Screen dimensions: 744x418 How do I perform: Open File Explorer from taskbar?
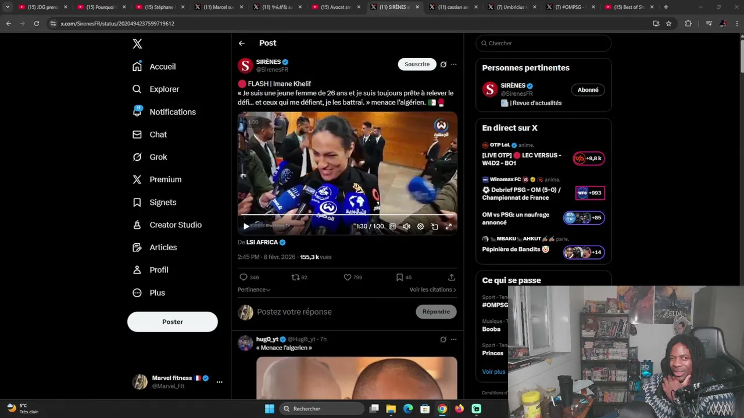pyautogui.click(x=391, y=409)
